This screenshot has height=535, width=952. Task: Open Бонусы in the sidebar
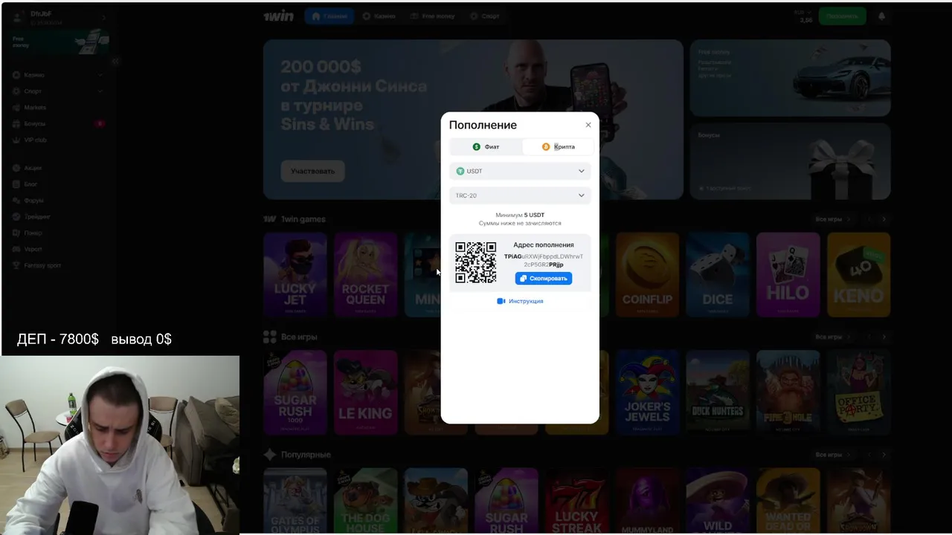coord(58,123)
